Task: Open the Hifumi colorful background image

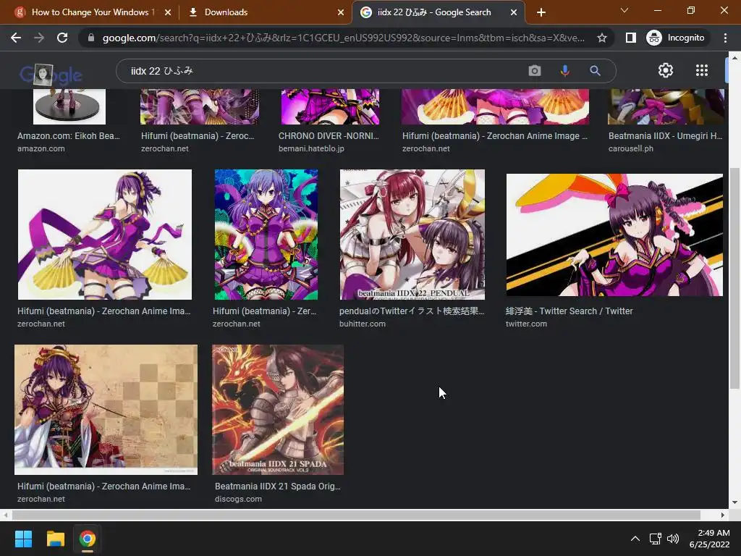Action: pos(266,235)
